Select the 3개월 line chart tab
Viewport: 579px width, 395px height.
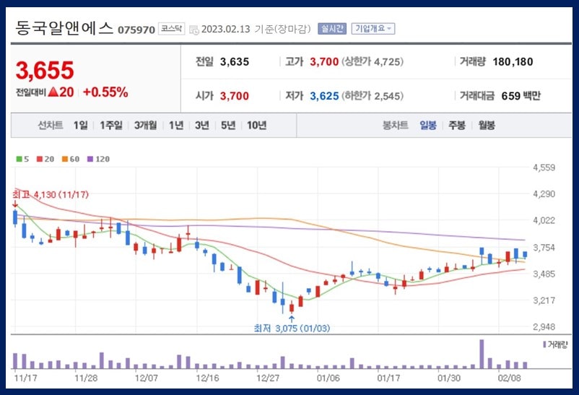click(x=146, y=125)
